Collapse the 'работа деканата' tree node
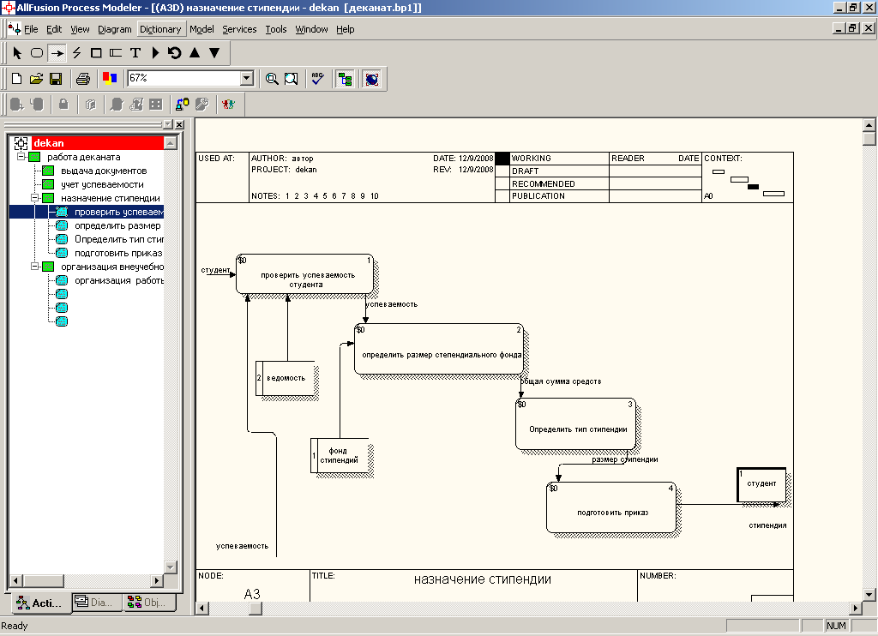The width and height of the screenshot is (878, 636). (x=21, y=157)
